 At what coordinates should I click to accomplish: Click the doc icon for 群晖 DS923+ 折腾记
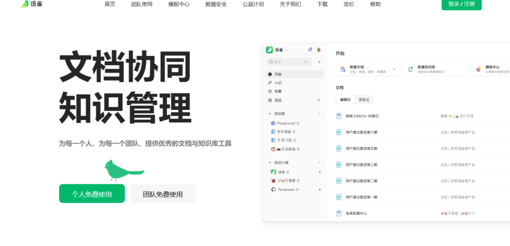coord(339,116)
